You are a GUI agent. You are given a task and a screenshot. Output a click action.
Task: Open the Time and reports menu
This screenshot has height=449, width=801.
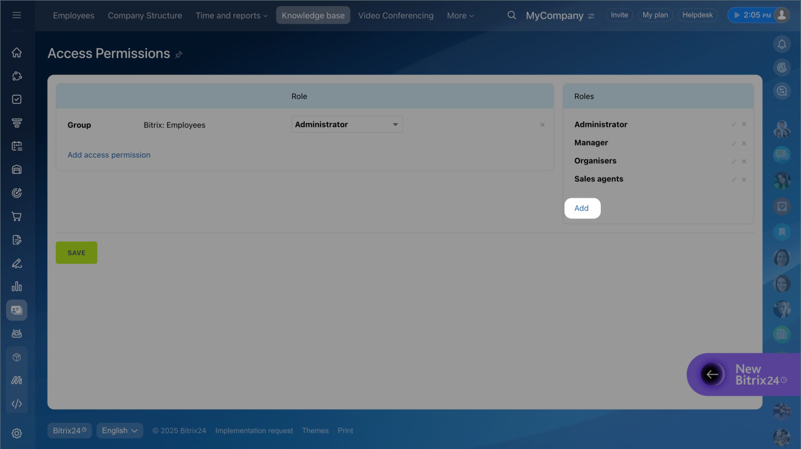pos(232,16)
